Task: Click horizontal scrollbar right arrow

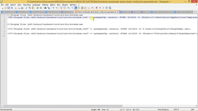Action: 196,106
